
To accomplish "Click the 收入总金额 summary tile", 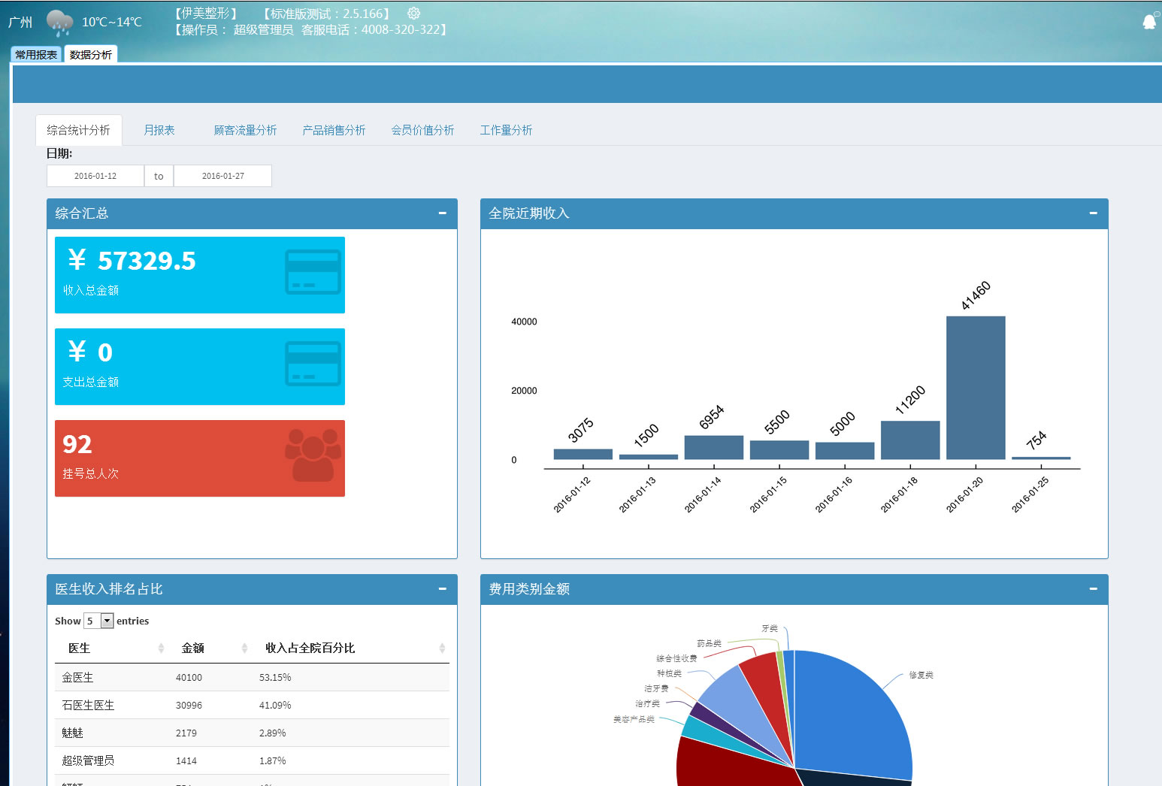I will point(200,275).
